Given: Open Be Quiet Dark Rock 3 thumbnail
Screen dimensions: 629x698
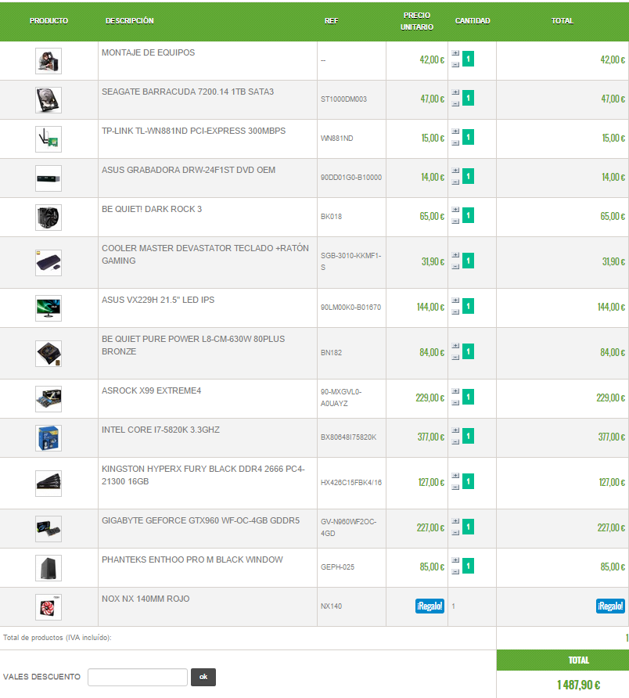Looking at the screenshot, I should click(x=49, y=218).
